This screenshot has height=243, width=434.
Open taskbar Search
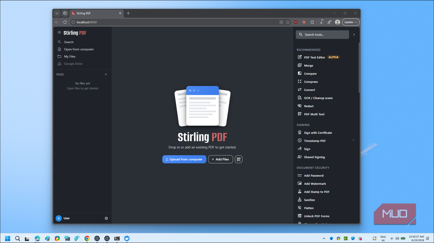(x=17, y=238)
